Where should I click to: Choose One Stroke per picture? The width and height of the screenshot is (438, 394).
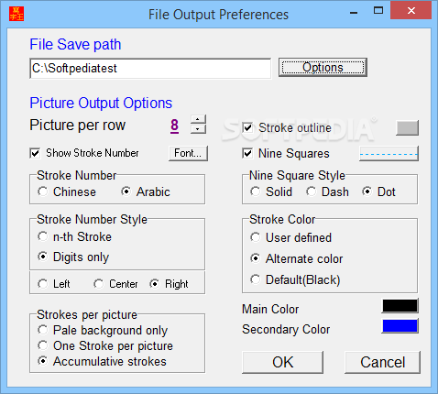[43, 345]
